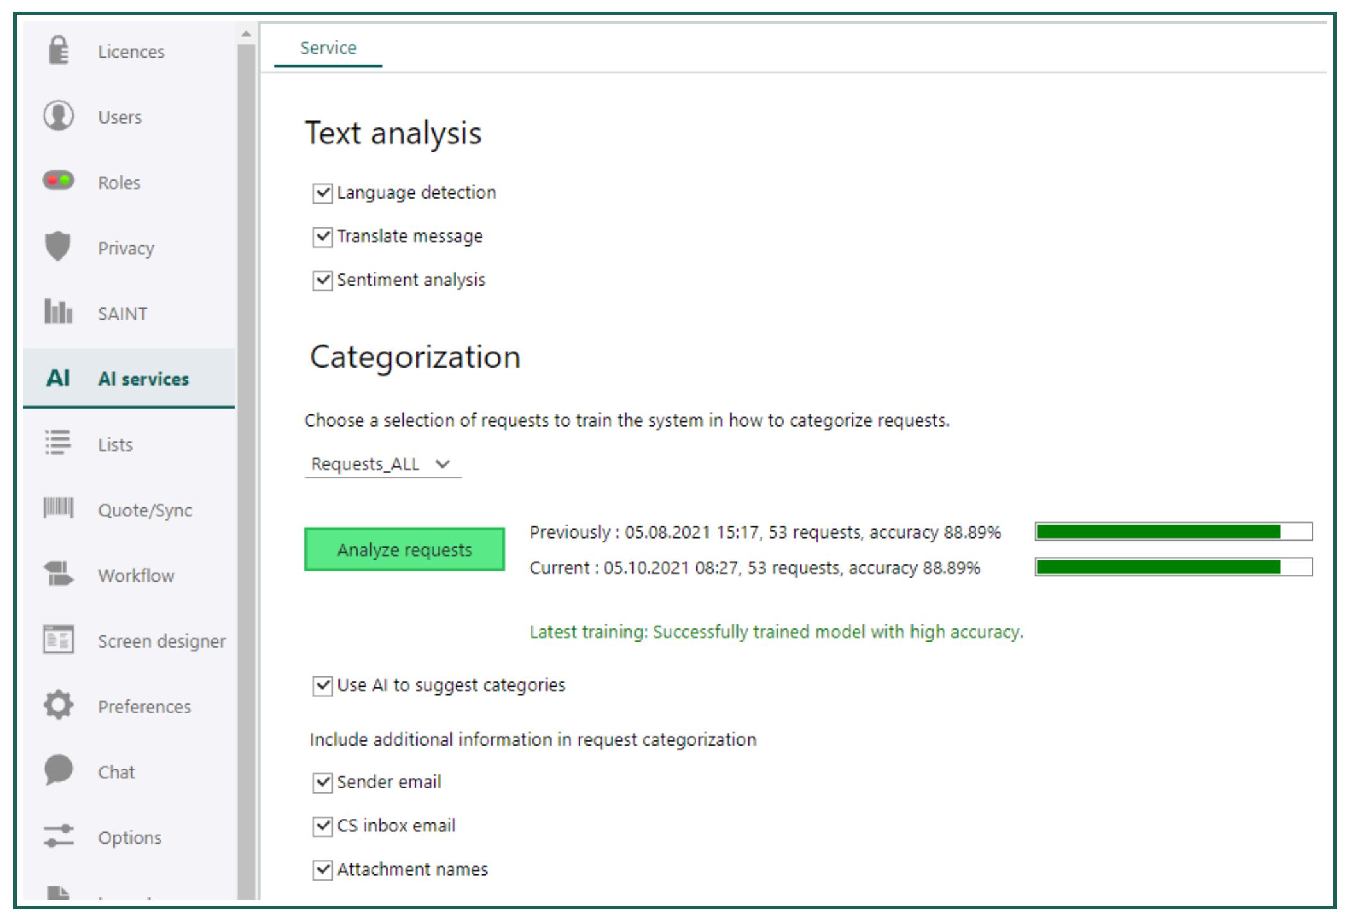Click the Text analysis heading
The image size is (1350, 921).
tap(393, 133)
